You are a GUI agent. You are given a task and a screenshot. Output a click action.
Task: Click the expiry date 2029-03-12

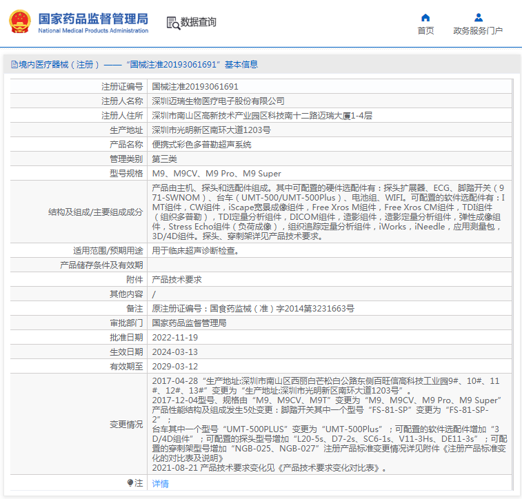coord(174,367)
